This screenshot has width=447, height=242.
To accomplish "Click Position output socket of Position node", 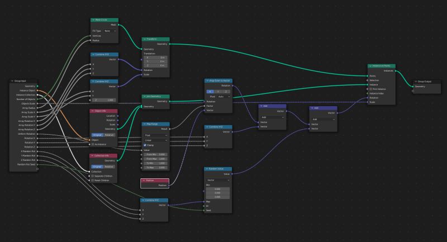I will (x=169, y=186).
